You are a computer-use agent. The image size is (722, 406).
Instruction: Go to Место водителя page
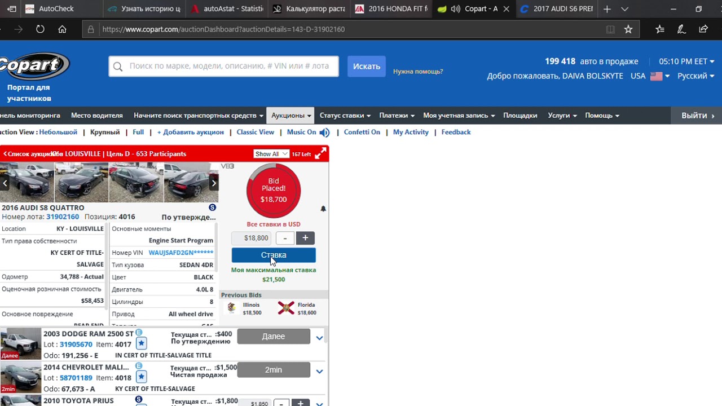tap(97, 116)
